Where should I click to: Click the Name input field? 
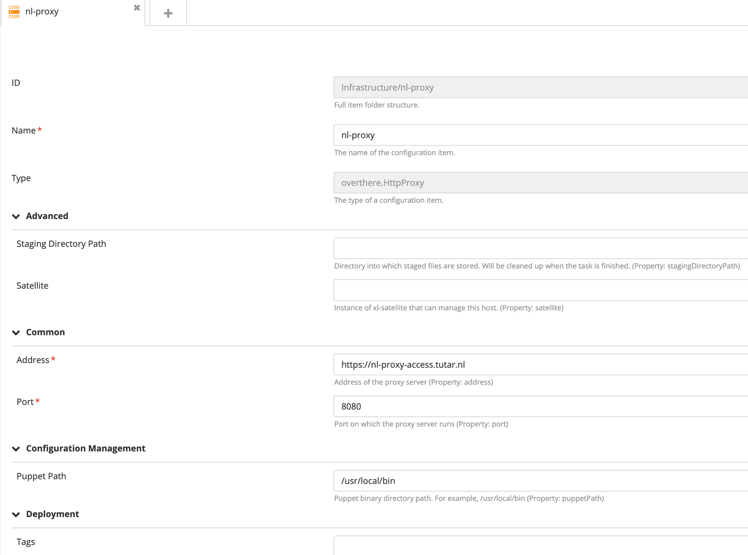(x=540, y=135)
